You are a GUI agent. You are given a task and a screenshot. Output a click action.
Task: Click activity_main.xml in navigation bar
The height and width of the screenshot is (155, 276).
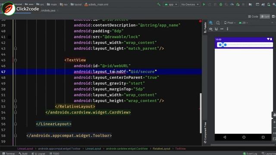(96, 4)
